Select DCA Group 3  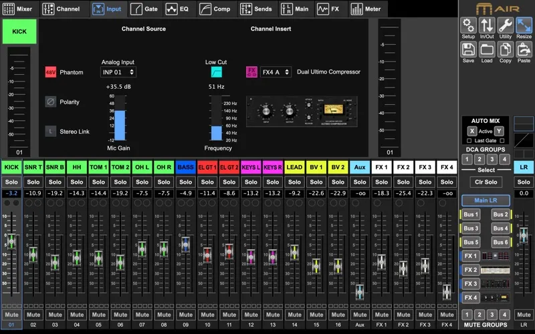click(492, 159)
